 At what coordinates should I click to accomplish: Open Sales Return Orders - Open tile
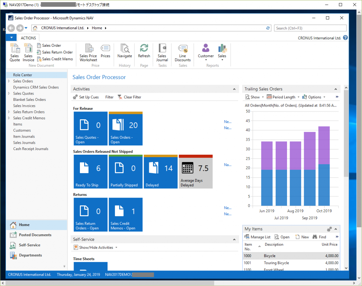tap(90, 214)
